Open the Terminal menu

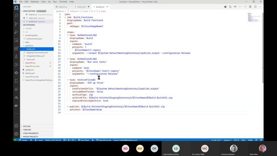pos(63,2)
